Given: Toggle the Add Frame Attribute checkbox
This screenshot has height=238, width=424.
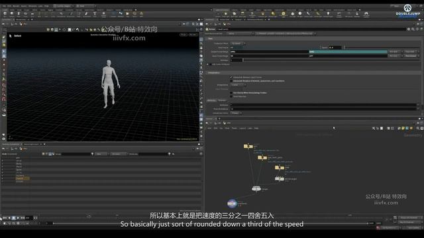Looking at the screenshot, I should [211, 64].
